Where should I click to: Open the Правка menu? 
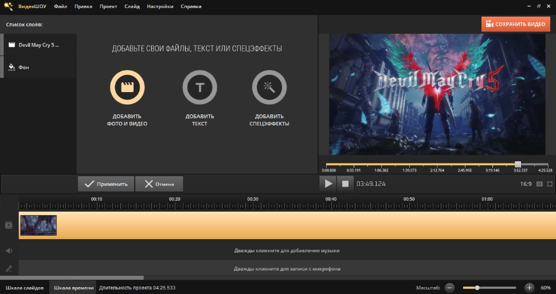point(83,6)
